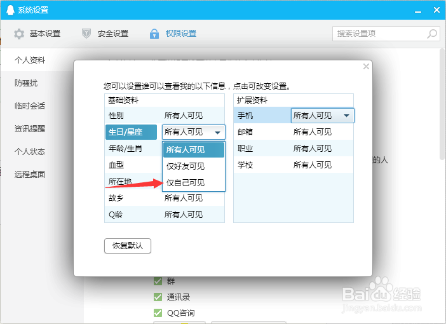
Task: Click the QQ penguin logo icon
Action: (x=10, y=10)
